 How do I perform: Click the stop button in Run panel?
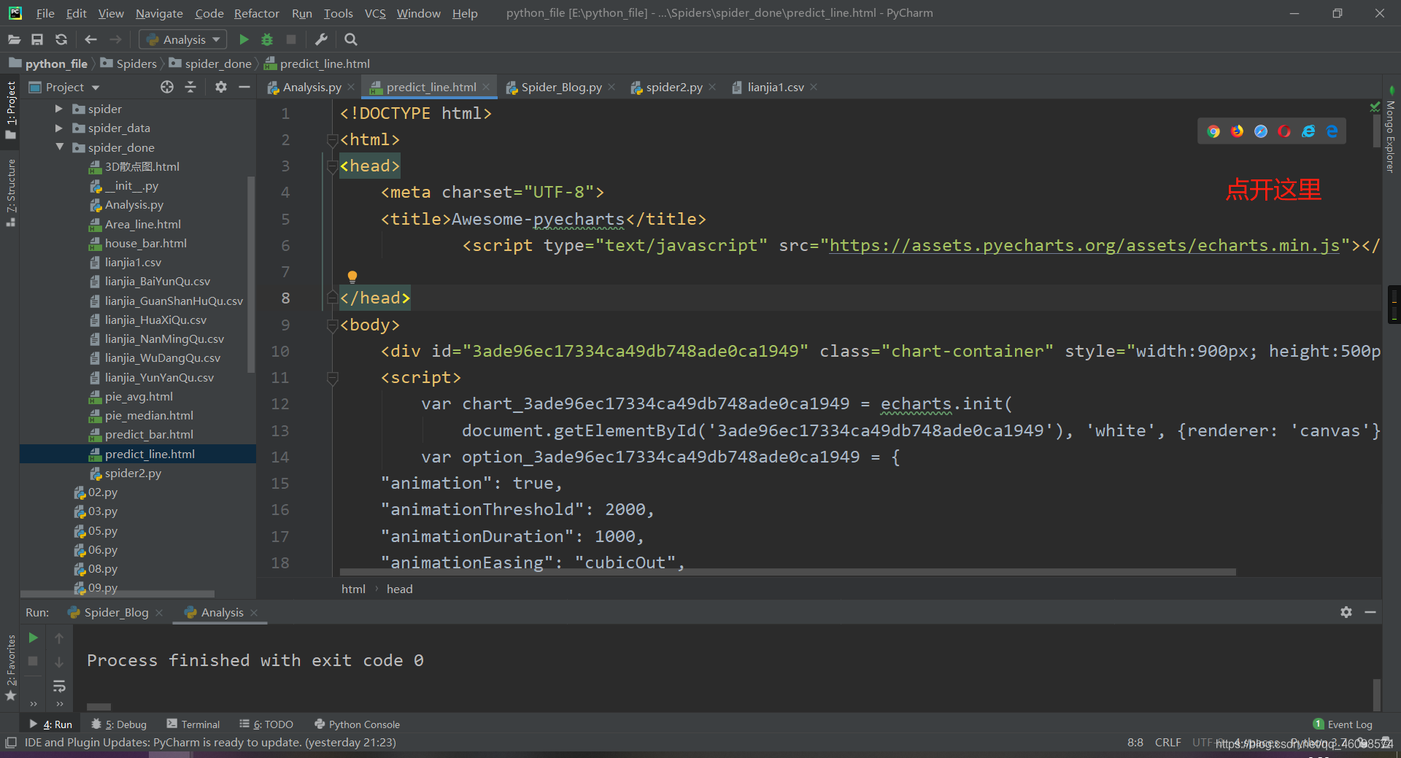click(33, 661)
